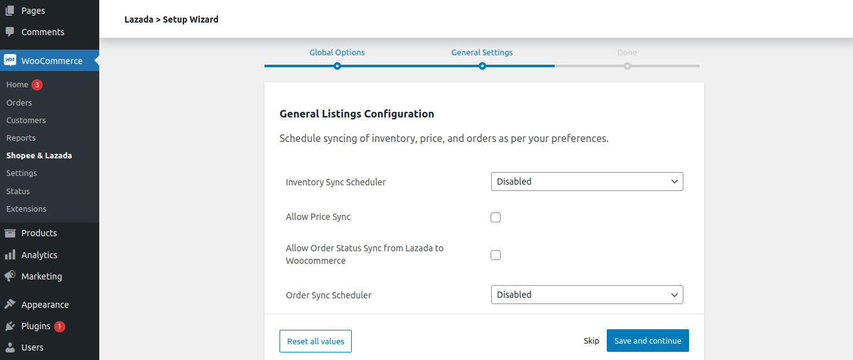Screen dimensions: 853x360
Task: Open the Inventory Sync Scheduler dropdown
Action: [587, 182]
